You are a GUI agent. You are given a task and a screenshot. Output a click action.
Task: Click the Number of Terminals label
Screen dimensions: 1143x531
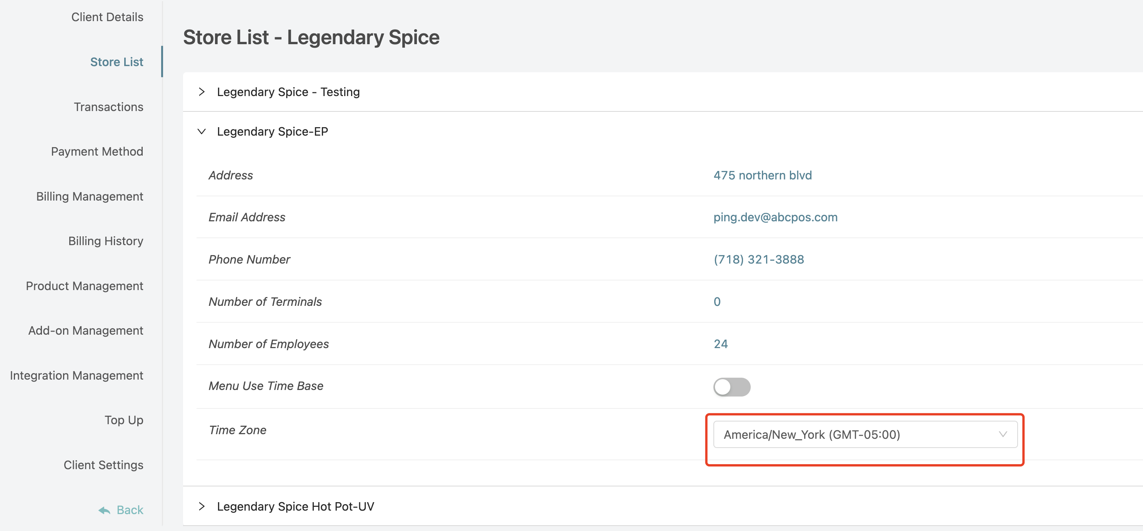pyautogui.click(x=265, y=302)
